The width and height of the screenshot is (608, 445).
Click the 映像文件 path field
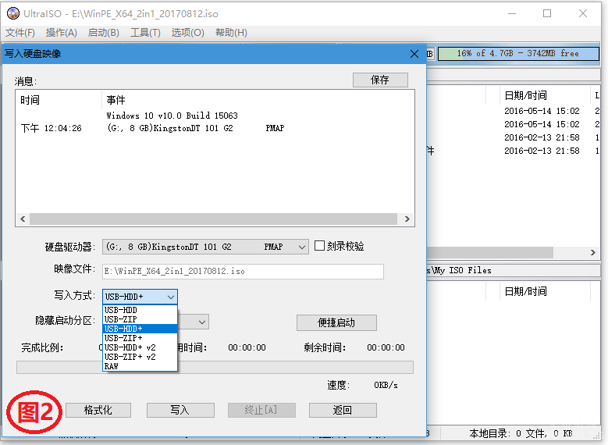[x=244, y=271]
